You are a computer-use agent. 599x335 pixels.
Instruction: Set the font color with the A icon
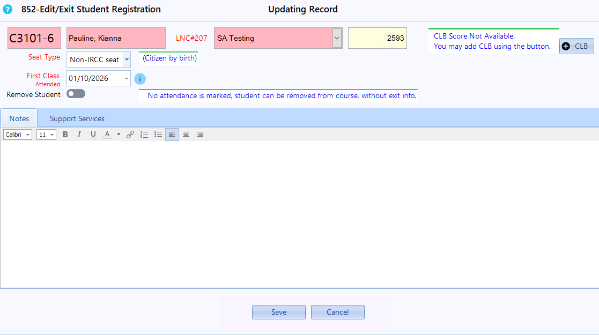pyautogui.click(x=107, y=135)
